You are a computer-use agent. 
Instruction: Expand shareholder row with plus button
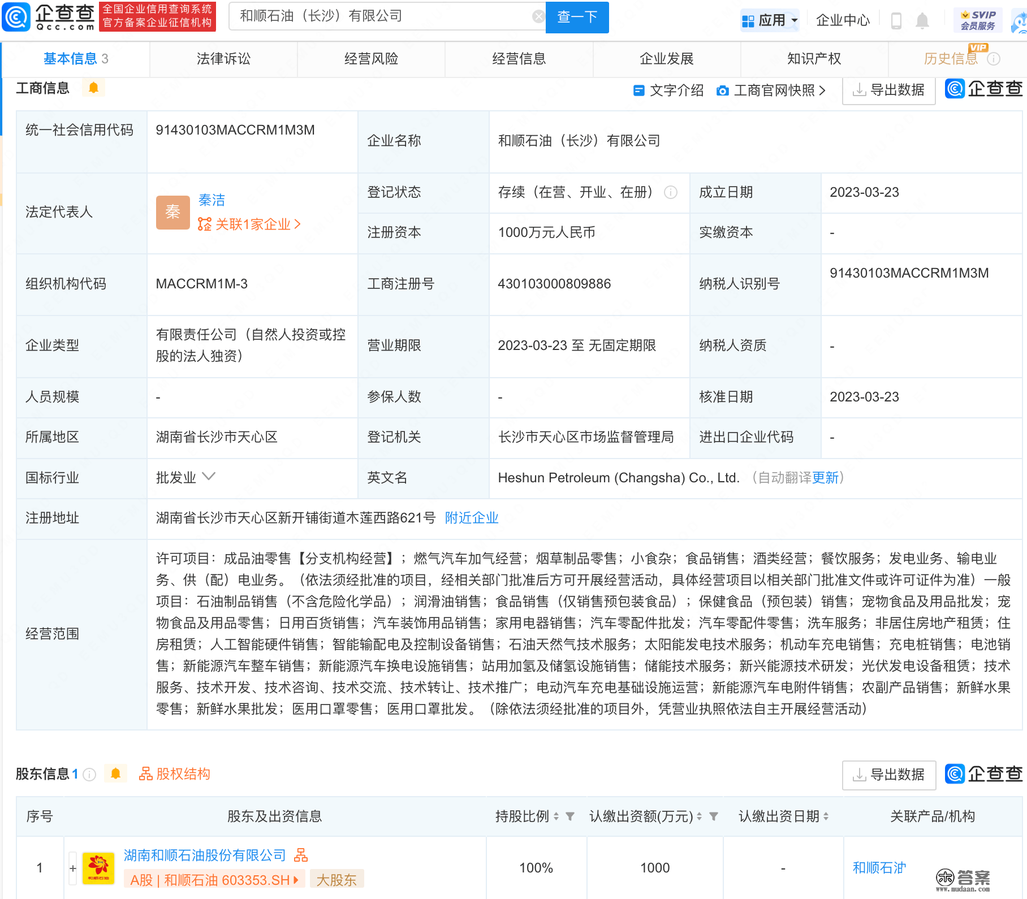coord(73,868)
